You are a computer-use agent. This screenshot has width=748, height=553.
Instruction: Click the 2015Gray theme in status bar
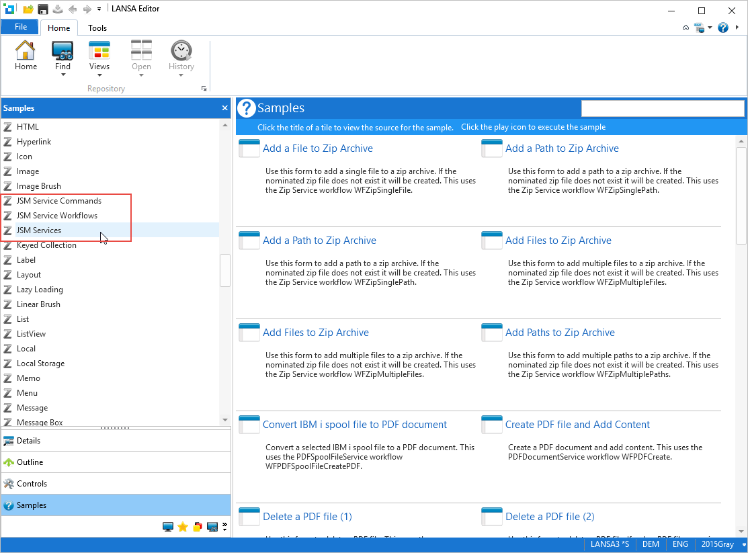pos(718,544)
